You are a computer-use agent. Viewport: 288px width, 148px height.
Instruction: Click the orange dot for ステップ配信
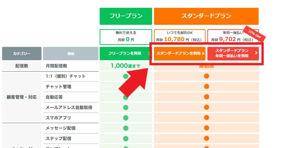coord(206,138)
